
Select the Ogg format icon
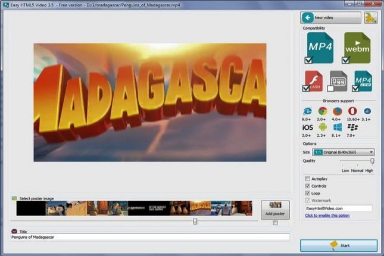[x=338, y=81]
